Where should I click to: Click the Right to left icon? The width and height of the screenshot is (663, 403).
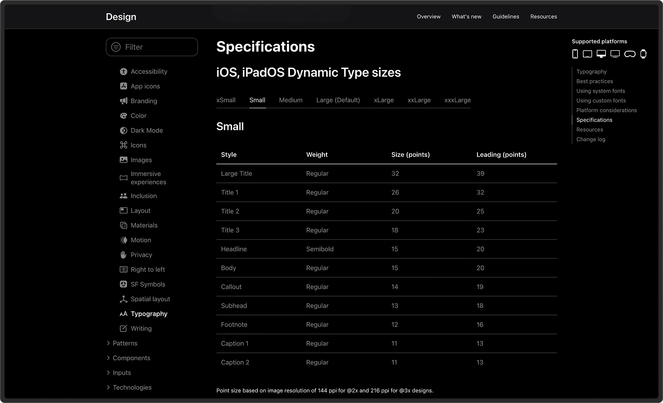pyautogui.click(x=123, y=269)
